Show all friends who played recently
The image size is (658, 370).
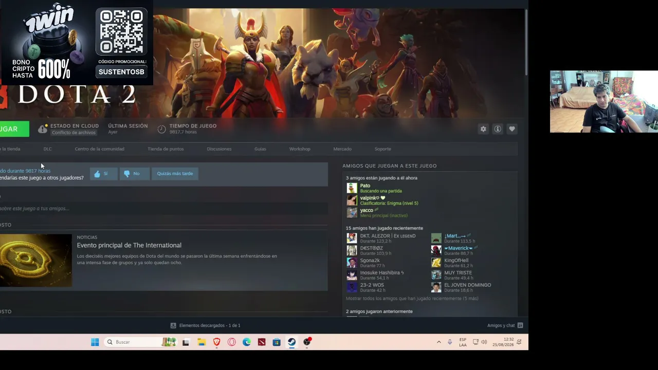(x=412, y=299)
